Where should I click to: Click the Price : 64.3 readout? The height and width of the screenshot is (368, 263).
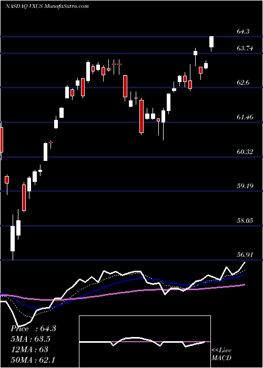(x=33, y=329)
